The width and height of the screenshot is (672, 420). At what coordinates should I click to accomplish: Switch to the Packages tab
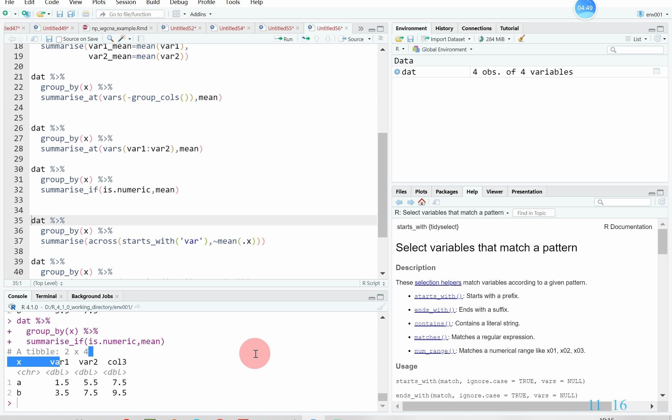click(x=446, y=192)
